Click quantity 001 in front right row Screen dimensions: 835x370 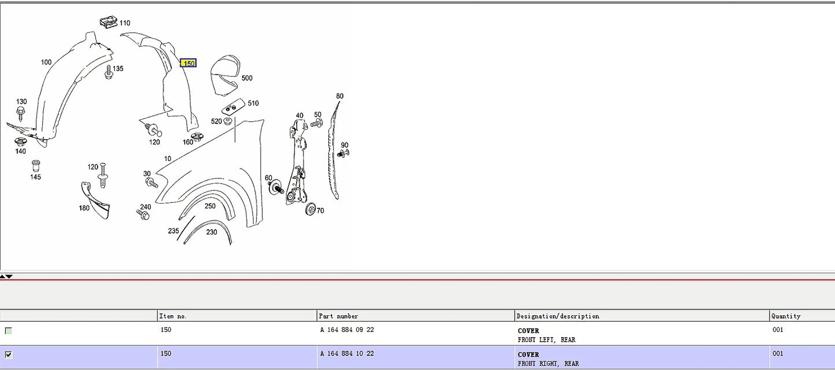778,354
